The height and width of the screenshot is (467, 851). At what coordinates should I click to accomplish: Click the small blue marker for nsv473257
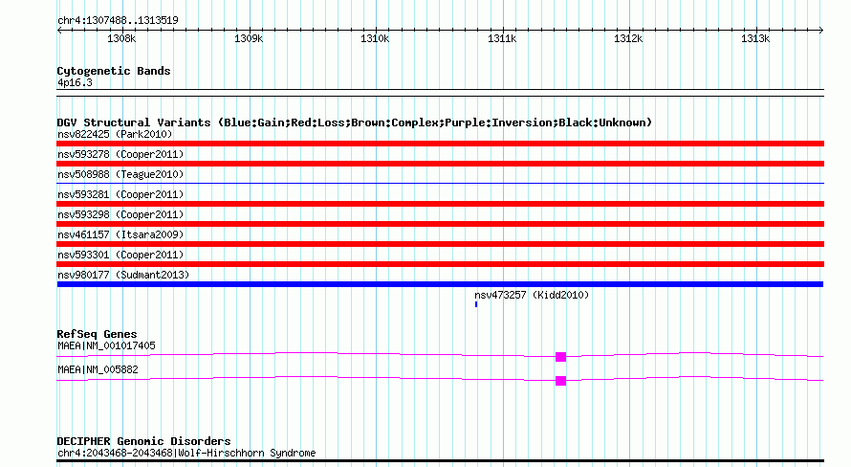tap(476, 304)
